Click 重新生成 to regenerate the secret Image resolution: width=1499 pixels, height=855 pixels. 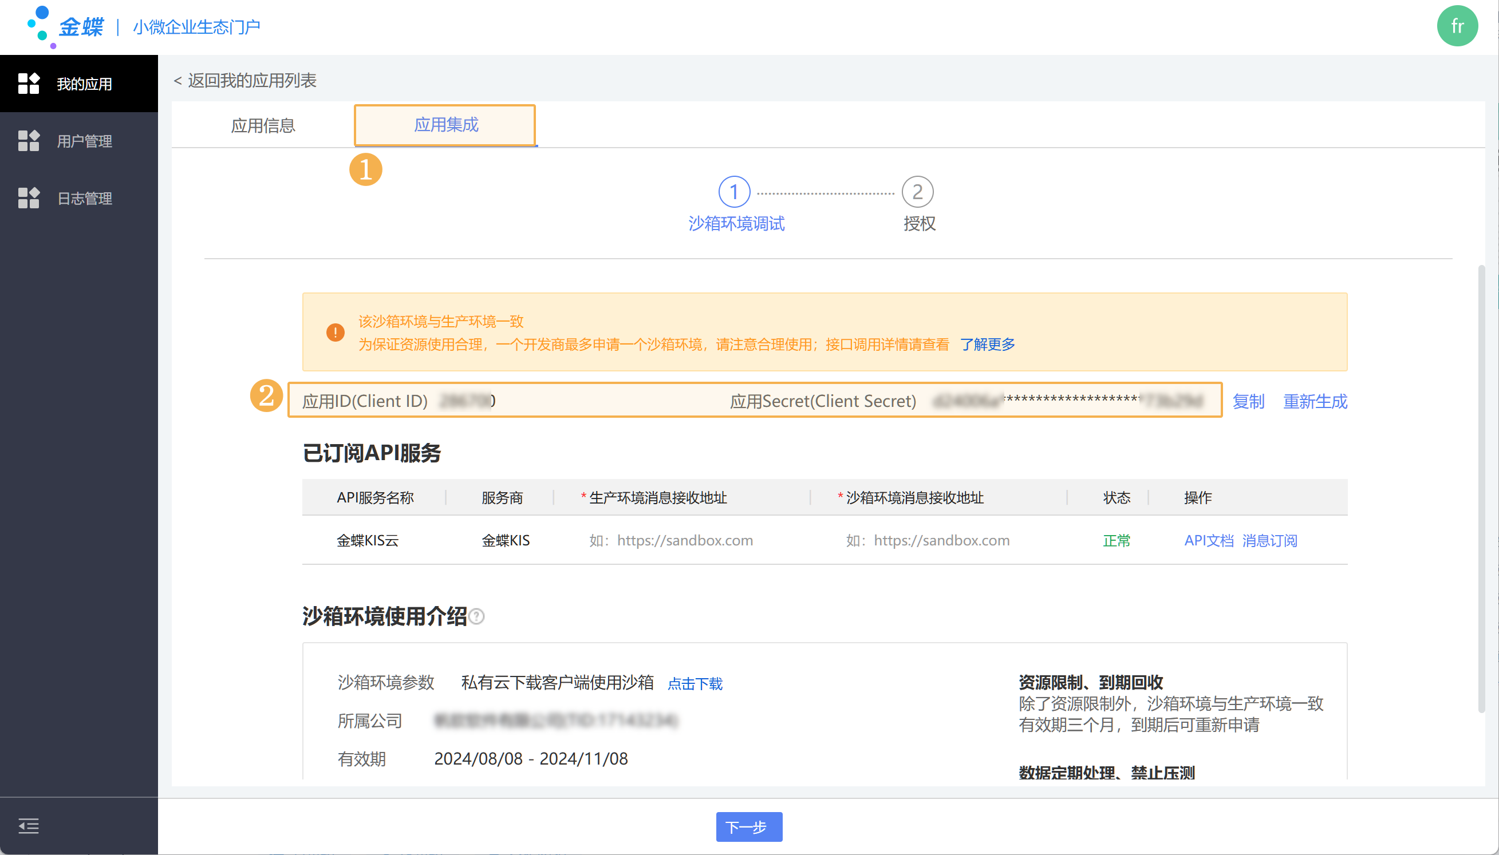(1315, 401)
